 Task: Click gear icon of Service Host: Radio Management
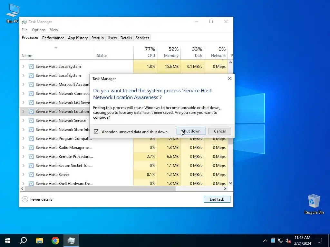[31, 147]
